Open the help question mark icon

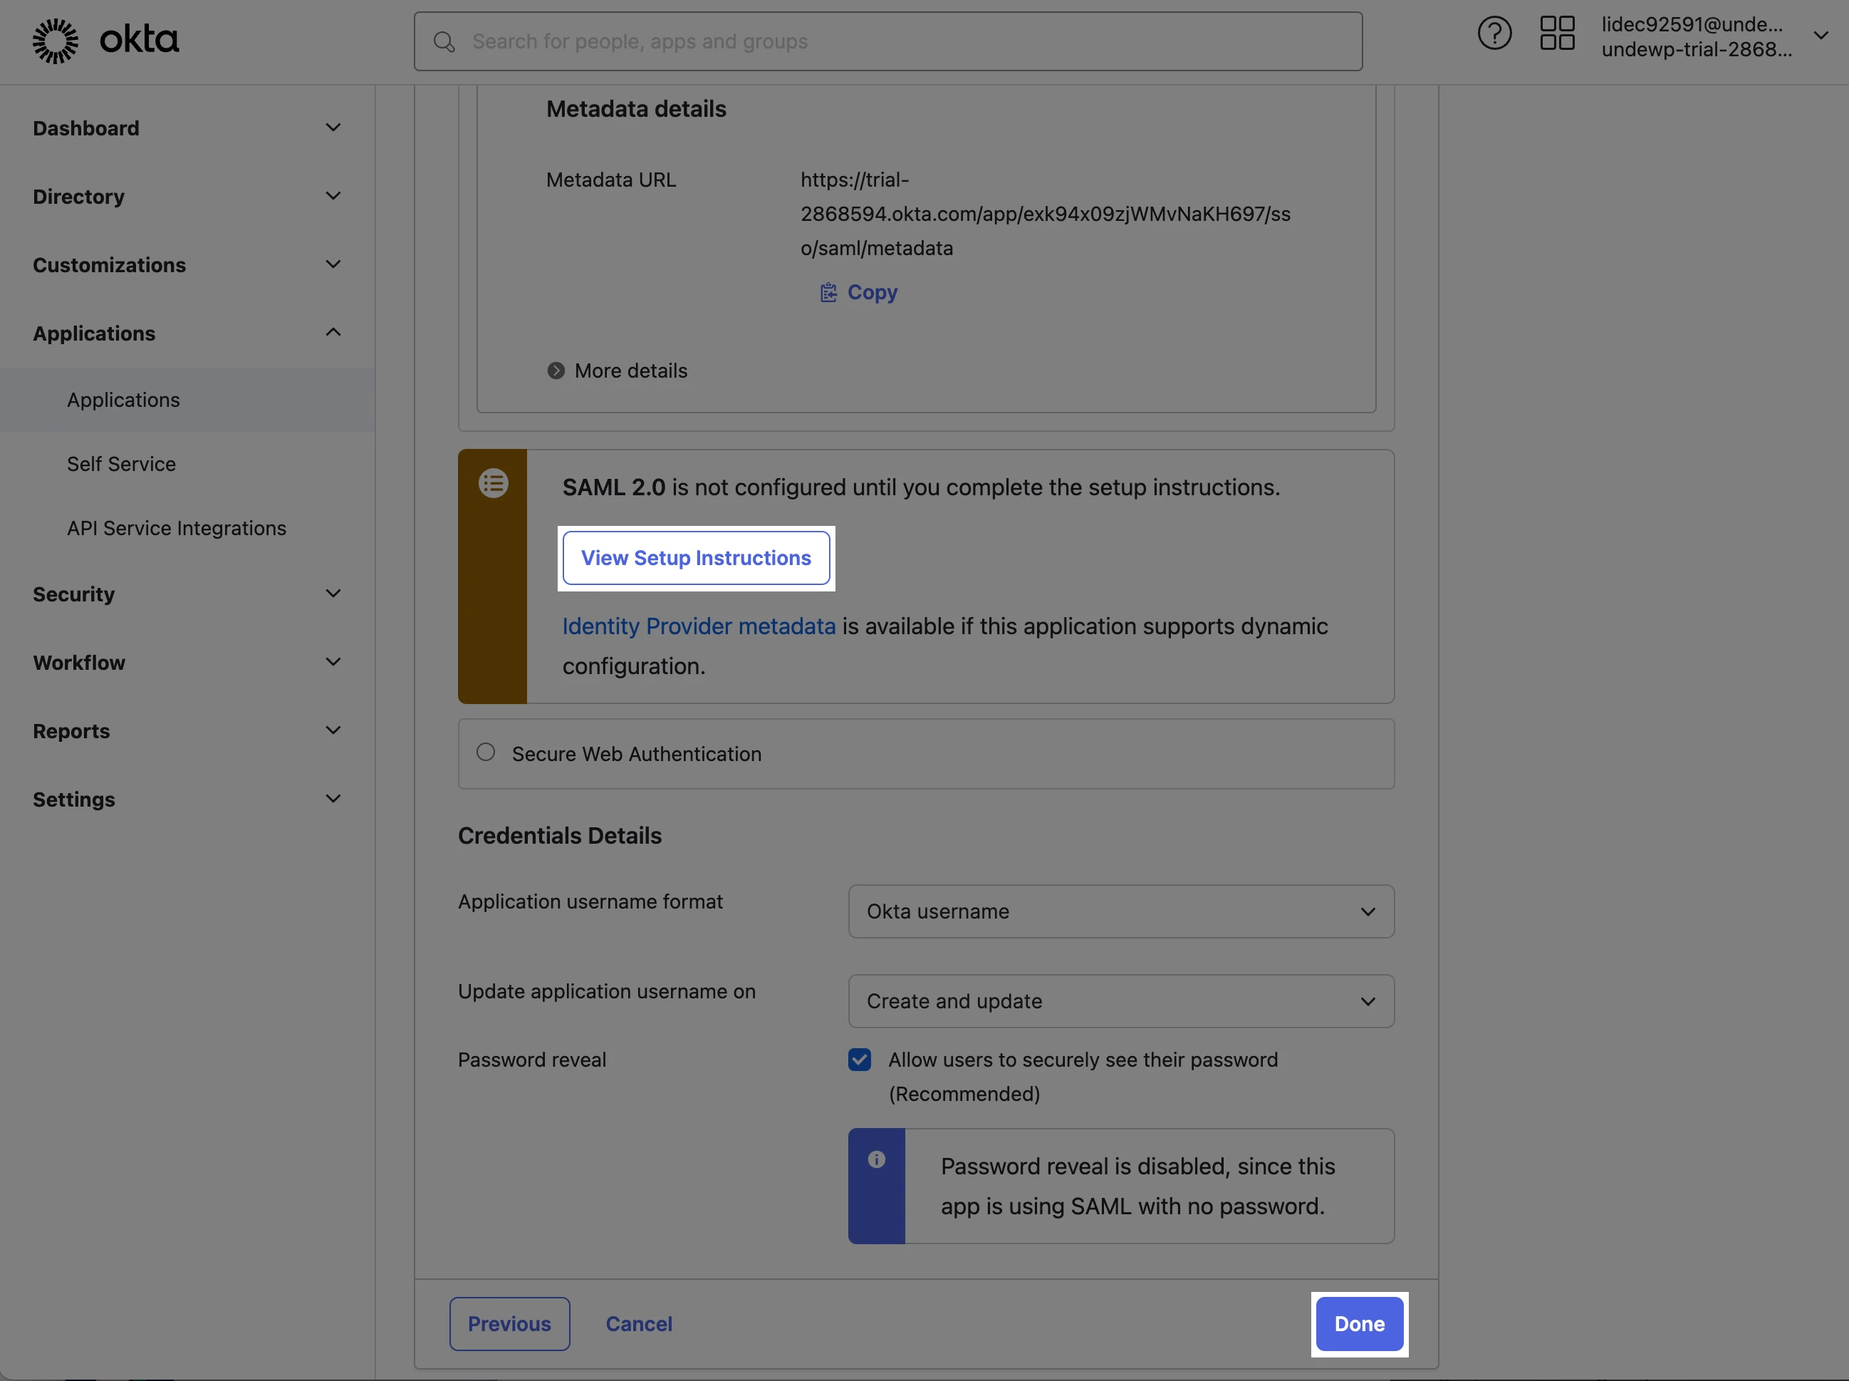coord(1494,33)
